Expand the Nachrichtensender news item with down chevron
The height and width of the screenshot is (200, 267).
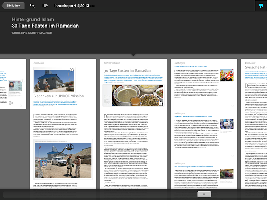tap(232, 156)
